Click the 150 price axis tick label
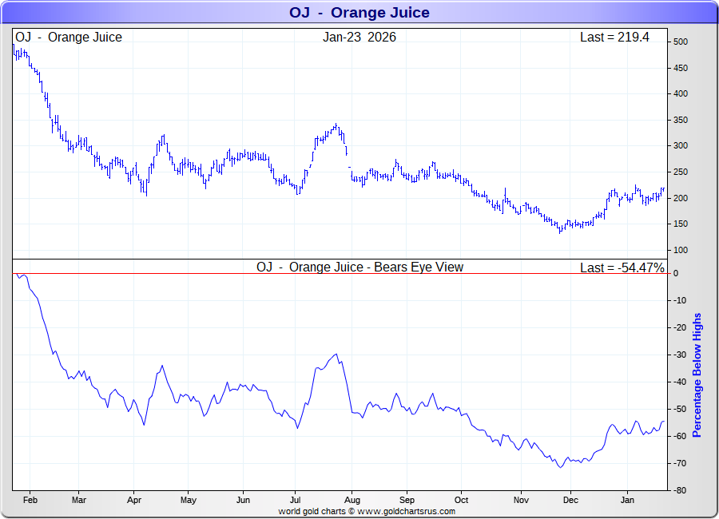719x519 pixels. 681,224
